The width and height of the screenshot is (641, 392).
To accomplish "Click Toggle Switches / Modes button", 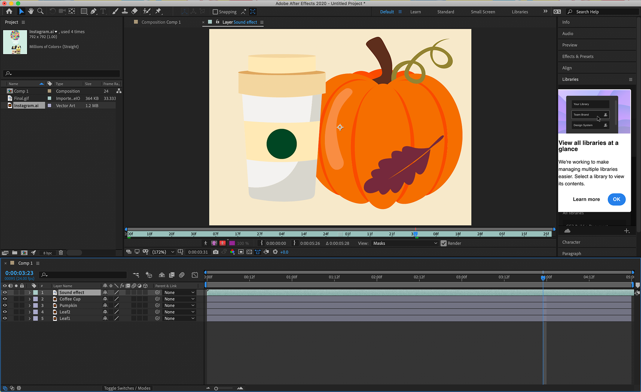I will pyautogui.click(x=127, y=388).
